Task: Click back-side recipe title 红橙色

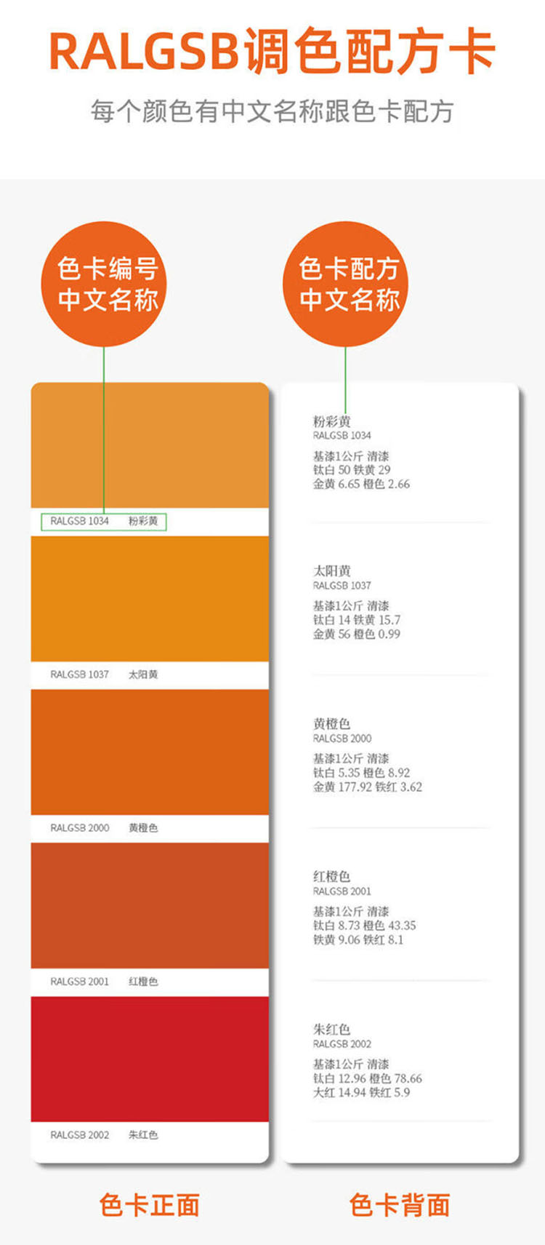Action: (x=332, y=877)
